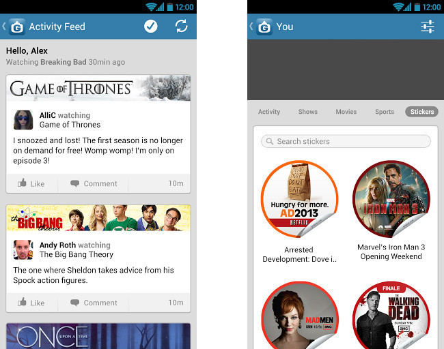Image resolution: width=444 pixels, height=349 pixels.
Task: Tap 'Breaking Bad' in the watching status
Action: (x=64, y=62)
